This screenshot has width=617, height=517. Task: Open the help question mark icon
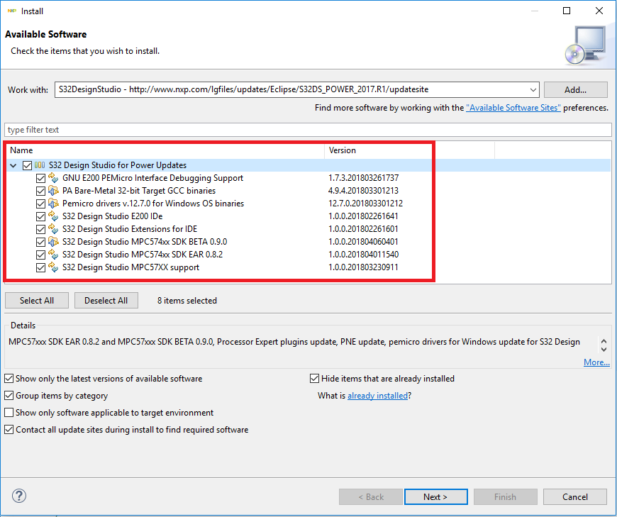click(x=19, y=496)
